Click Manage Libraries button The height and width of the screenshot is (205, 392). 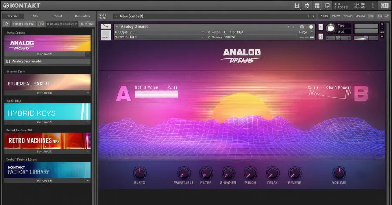[x=24, y=24]
